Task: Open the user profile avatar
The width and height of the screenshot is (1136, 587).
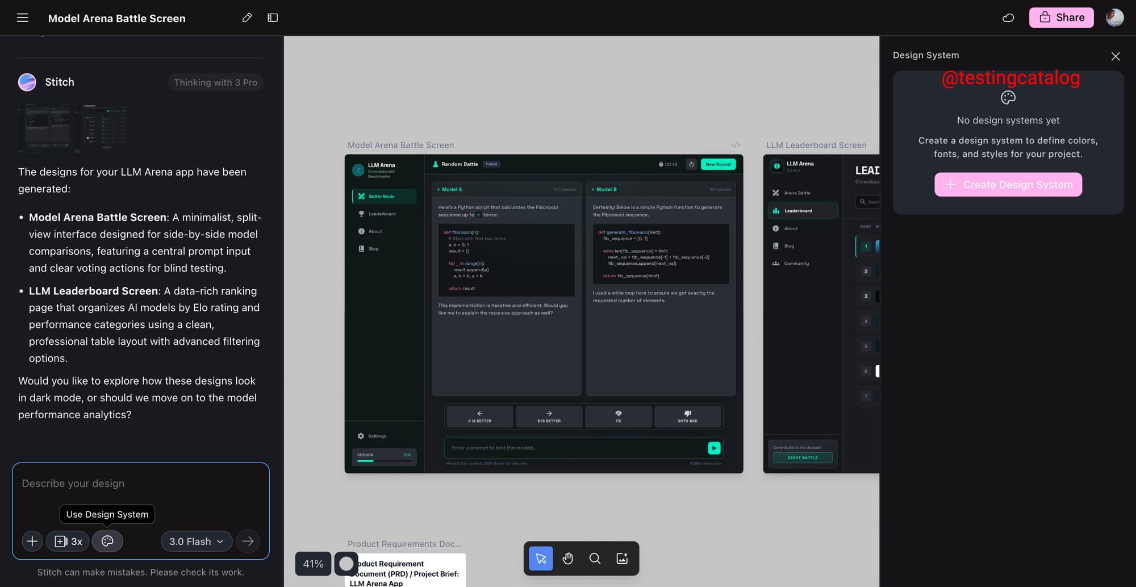Action: [x=1114, y=18]
